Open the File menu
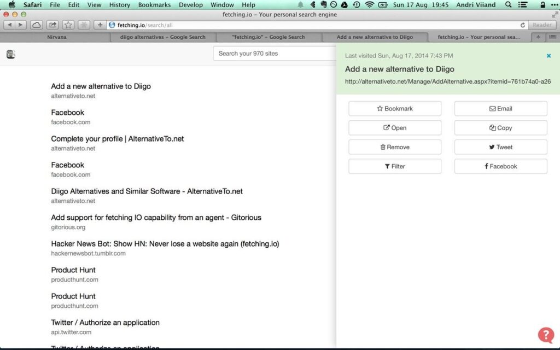 pos(55,4)
